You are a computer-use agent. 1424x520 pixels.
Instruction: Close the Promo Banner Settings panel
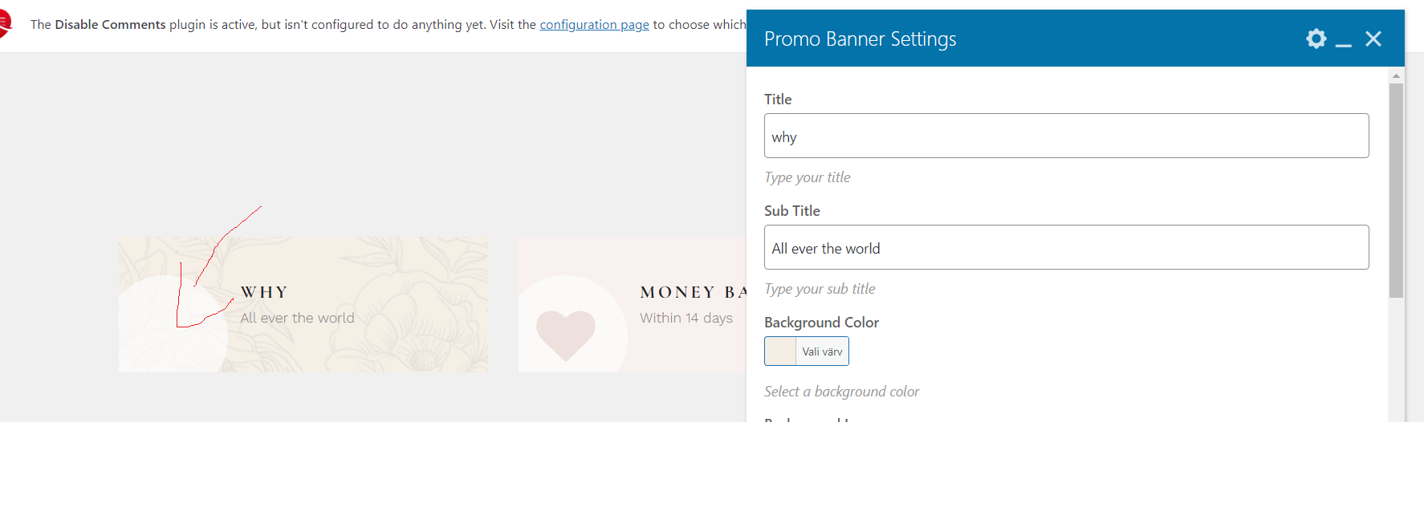[1373, 39]
